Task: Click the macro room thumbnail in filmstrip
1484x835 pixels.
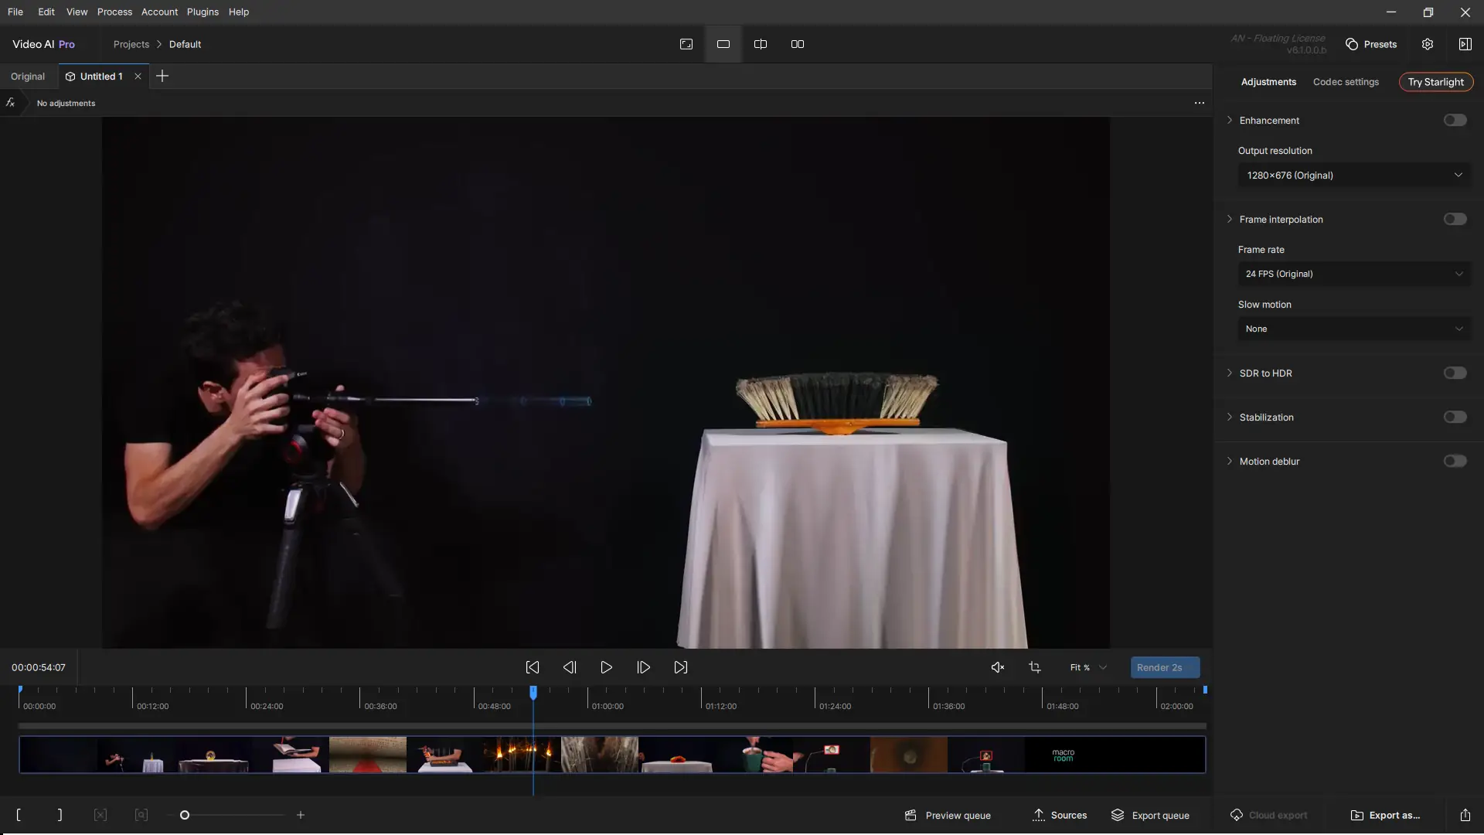Action: tap(1063, 755)
